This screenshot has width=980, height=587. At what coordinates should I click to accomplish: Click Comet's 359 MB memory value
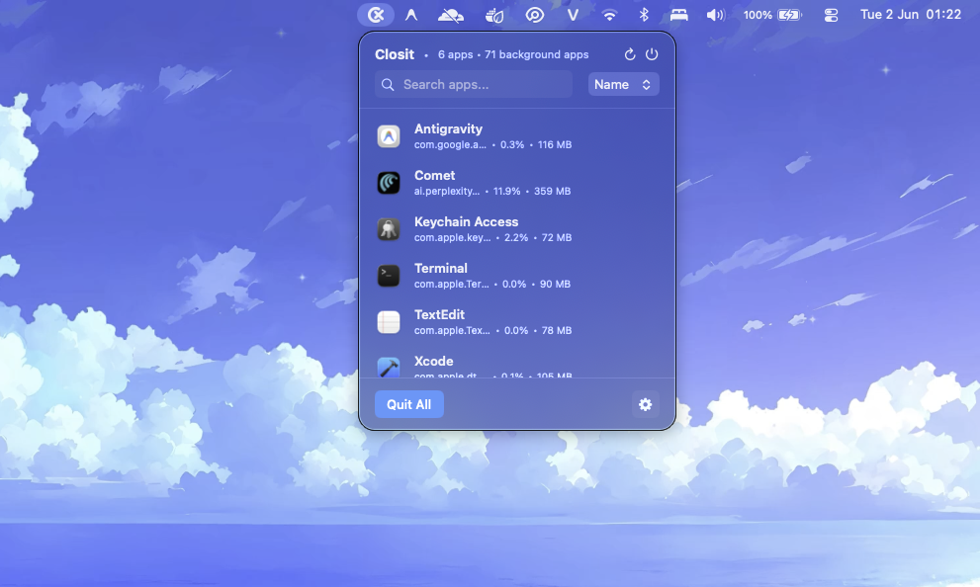tap(552, 191)
